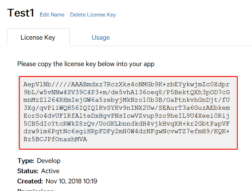Select the License Key tab
Screen dimensions: 252x191
pyautogui.click(x=38, y=37)
